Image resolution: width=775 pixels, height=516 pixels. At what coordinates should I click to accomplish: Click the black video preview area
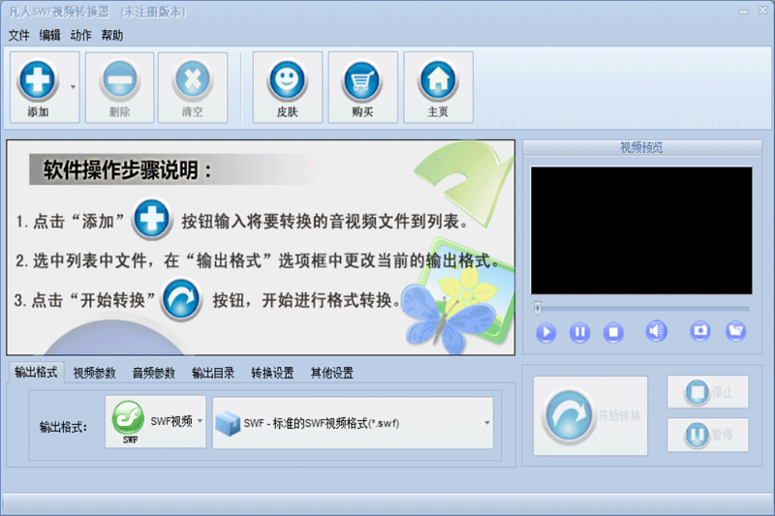click(641, 230)
